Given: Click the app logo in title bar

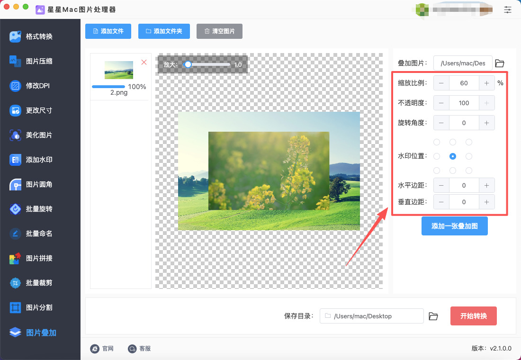Looking at the screenshot, I should click(40, 9).
